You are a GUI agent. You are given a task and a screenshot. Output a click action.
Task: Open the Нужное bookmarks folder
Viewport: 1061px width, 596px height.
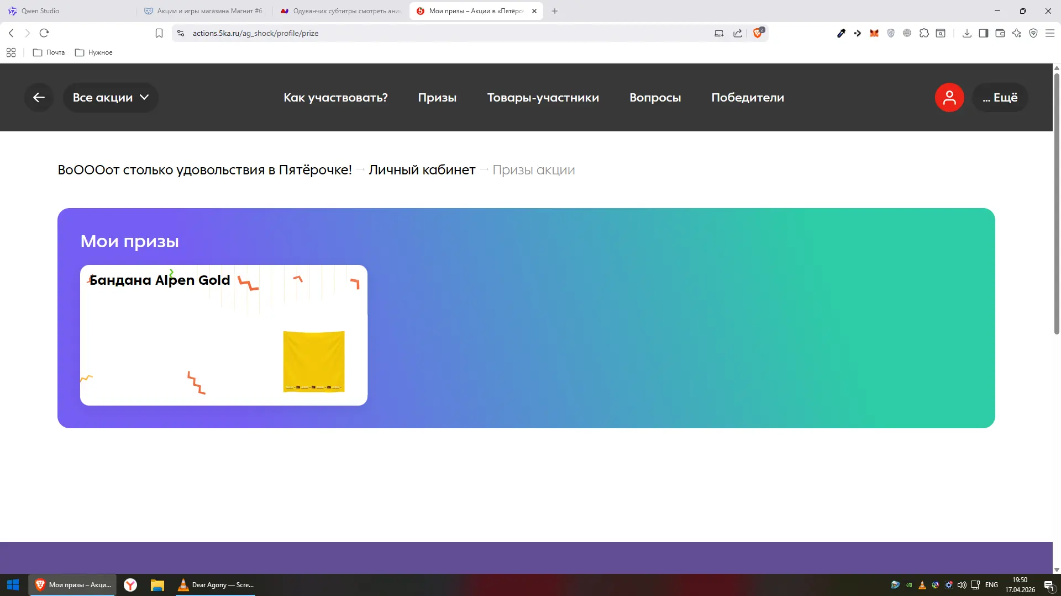93,52
